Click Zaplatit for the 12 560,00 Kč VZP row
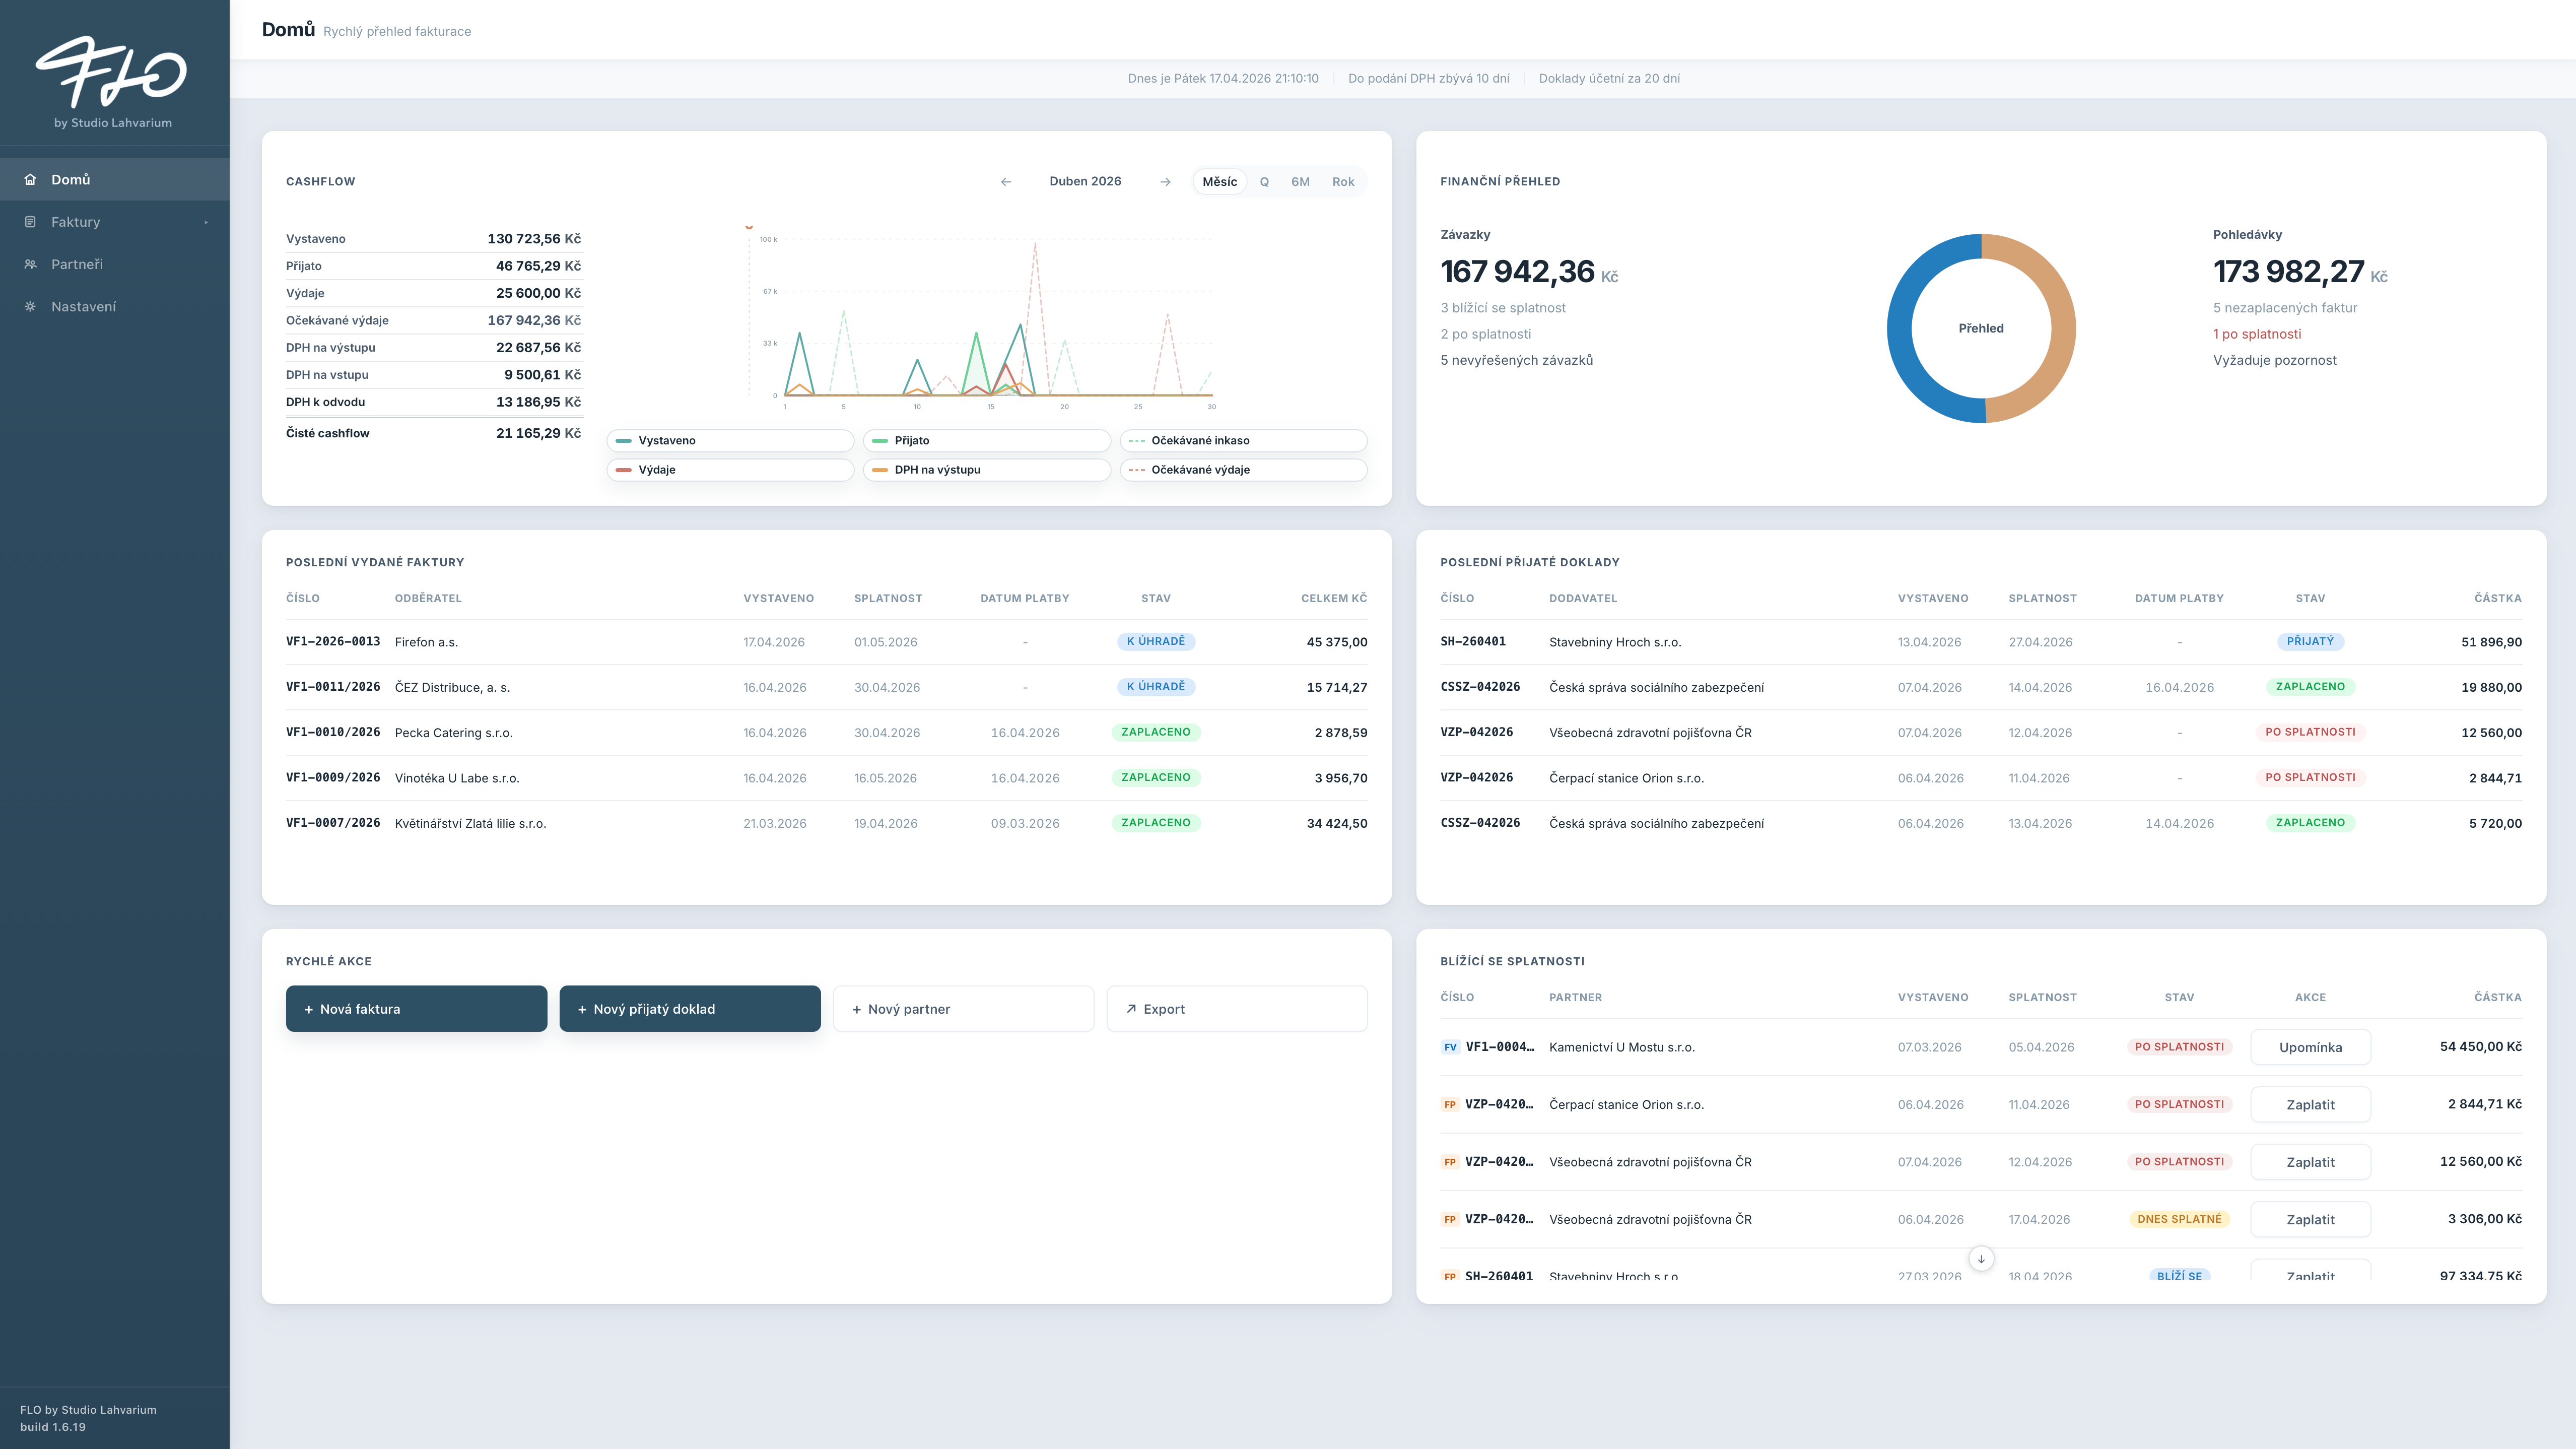Image resolution: width=2576 pixels, height=1449 pixels. 2310,1162
